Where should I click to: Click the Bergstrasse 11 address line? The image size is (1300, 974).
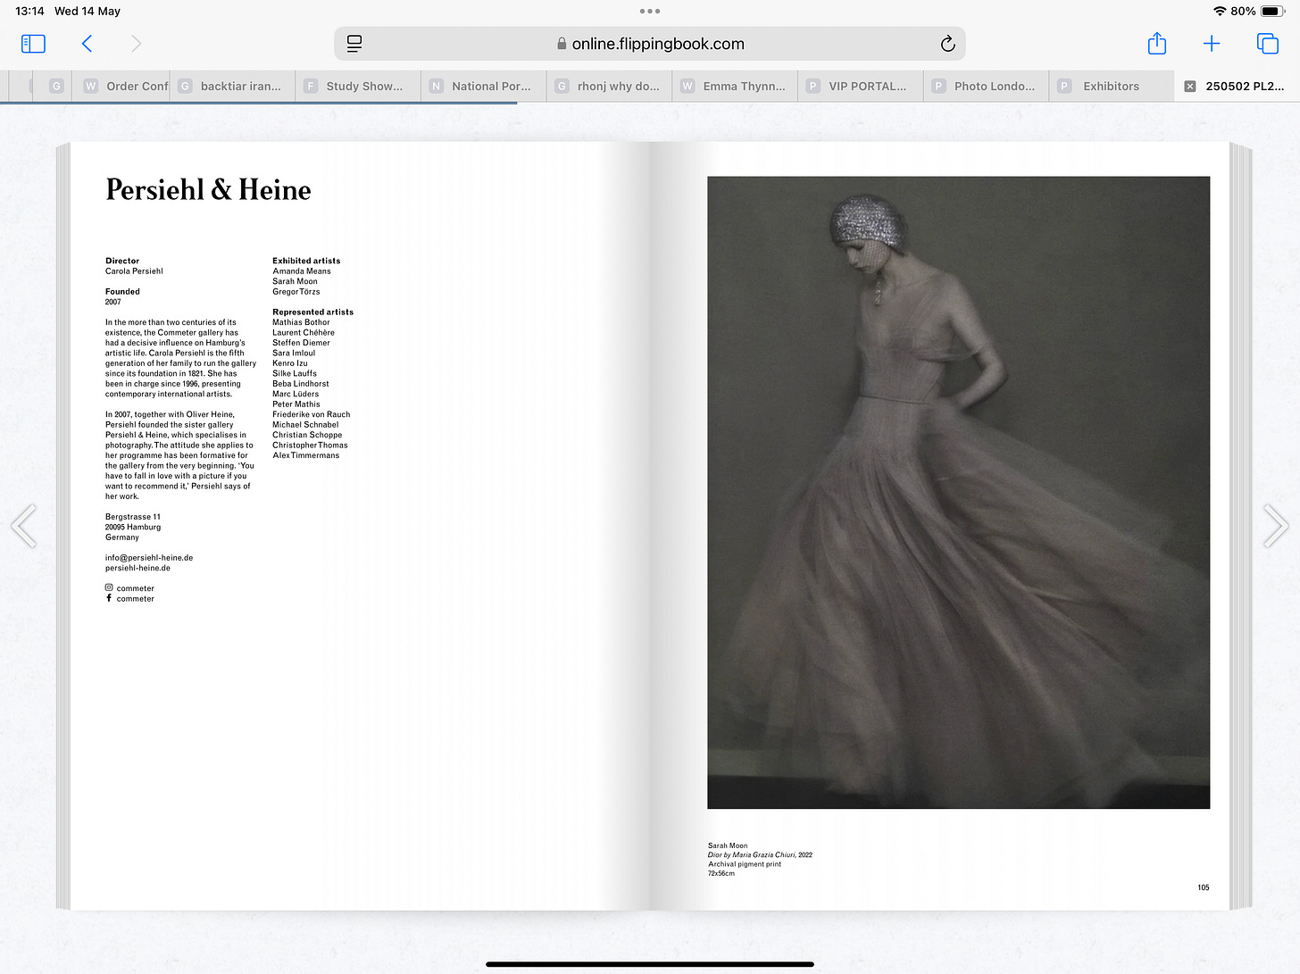133,517
